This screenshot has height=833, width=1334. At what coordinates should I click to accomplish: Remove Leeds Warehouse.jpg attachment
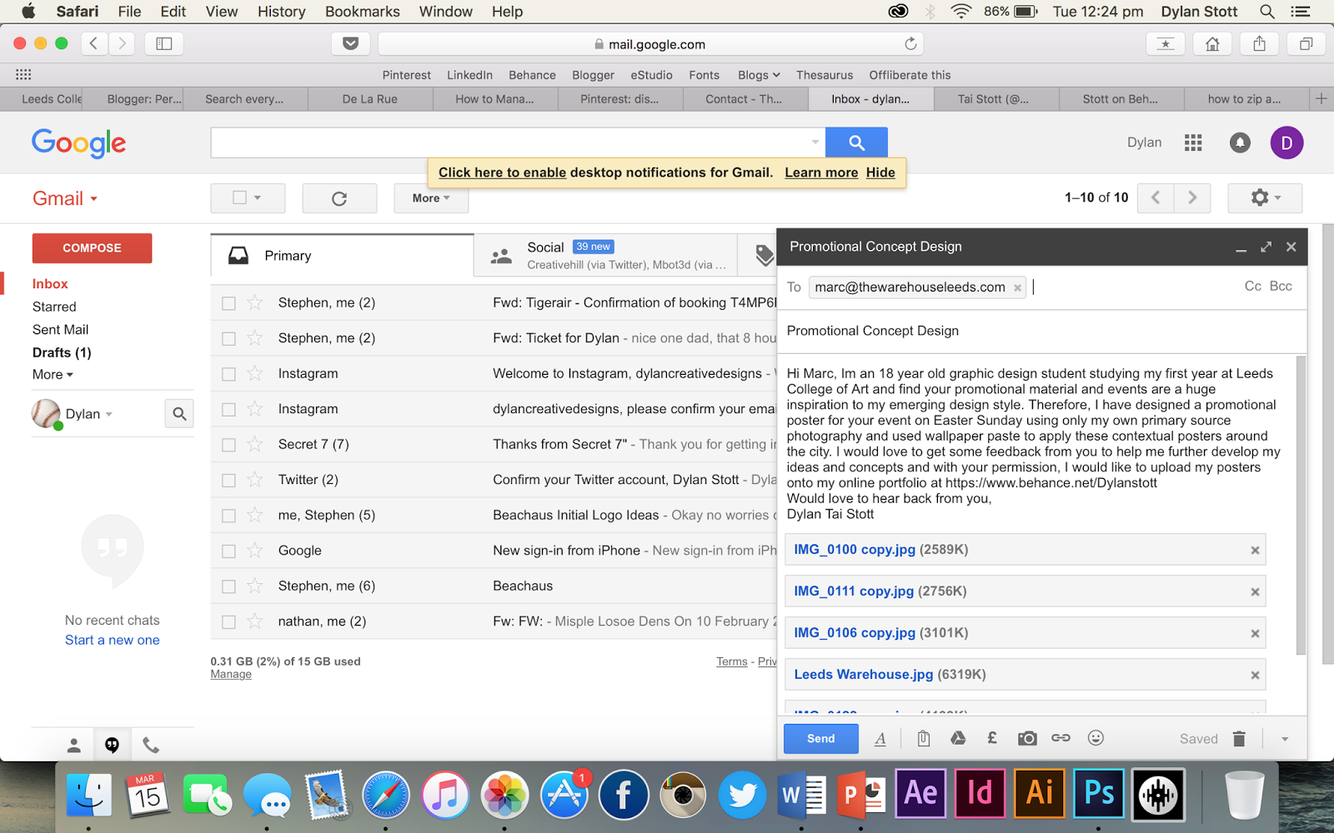1255,676
